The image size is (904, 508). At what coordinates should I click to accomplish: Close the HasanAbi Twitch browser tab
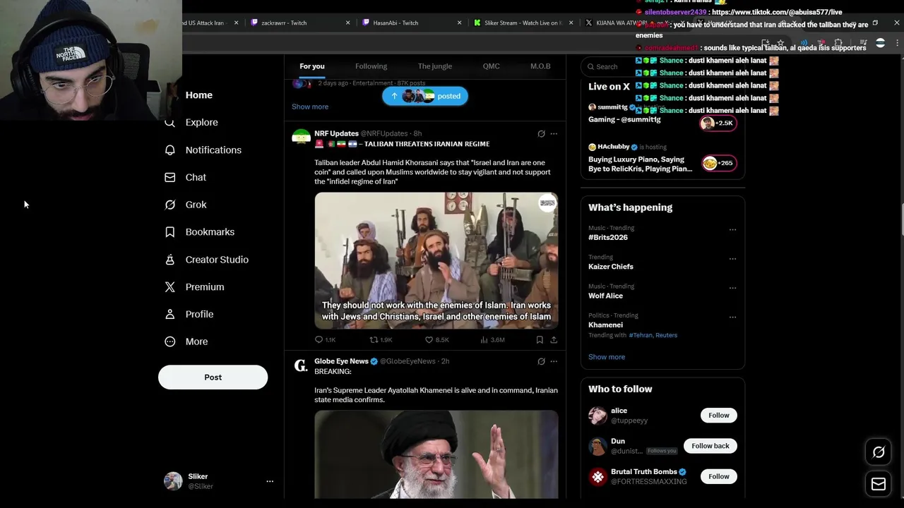[459, 23]
